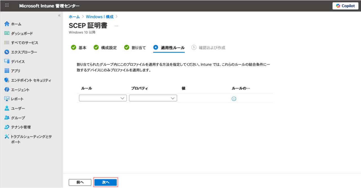Open the ellipsis menu beside SCEP 証明書
Viewport: 361px width, 188px height.
(x=116, y=26)
